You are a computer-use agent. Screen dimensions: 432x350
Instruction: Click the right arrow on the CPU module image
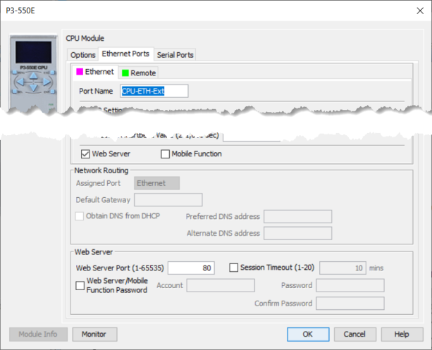pyautogui.click(x=47, y=82)
